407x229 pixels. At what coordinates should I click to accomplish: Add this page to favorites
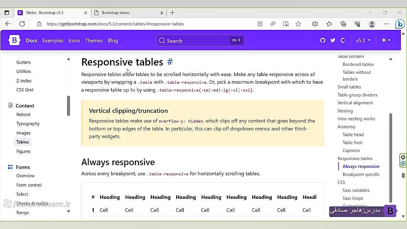tap(298, 24)
